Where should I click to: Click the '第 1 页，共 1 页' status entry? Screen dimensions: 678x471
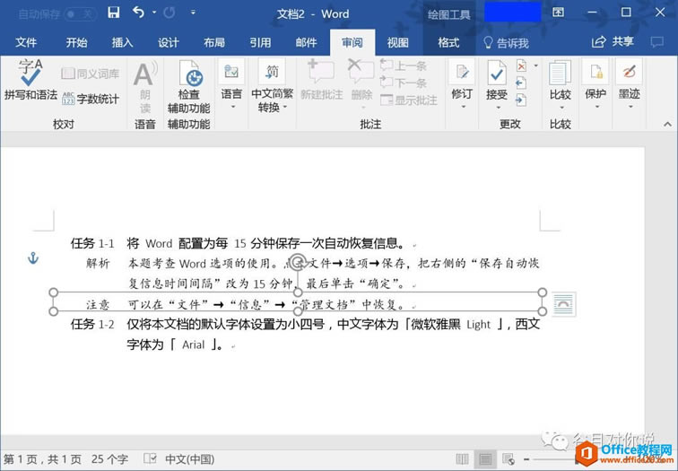point(42,459)
